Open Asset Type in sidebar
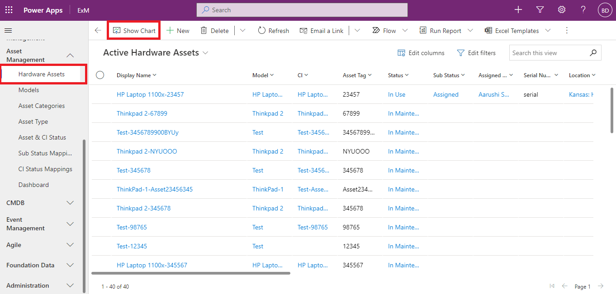This screenshot has width=616, height=294. tap(33, 121)
